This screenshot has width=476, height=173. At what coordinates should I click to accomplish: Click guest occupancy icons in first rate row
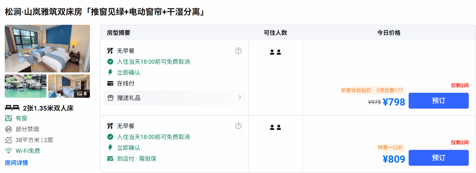tap(275, 52)
